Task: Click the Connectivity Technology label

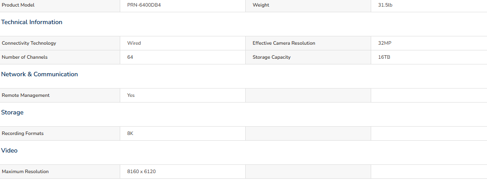Action: [x=29, y=43]
